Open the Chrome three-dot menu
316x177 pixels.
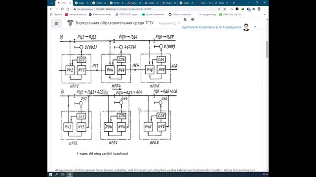click(265, 9)
